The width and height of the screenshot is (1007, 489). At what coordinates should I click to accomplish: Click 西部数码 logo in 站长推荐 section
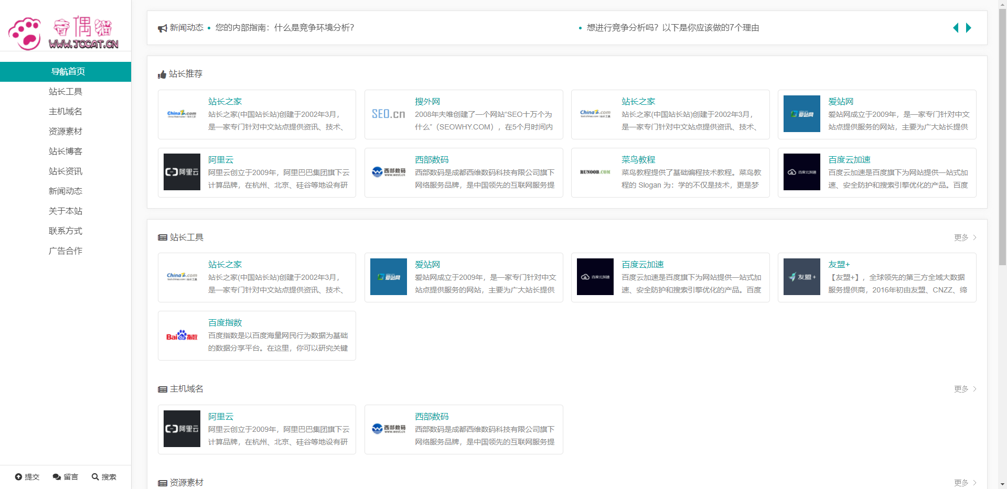click(x=389, y=172)
